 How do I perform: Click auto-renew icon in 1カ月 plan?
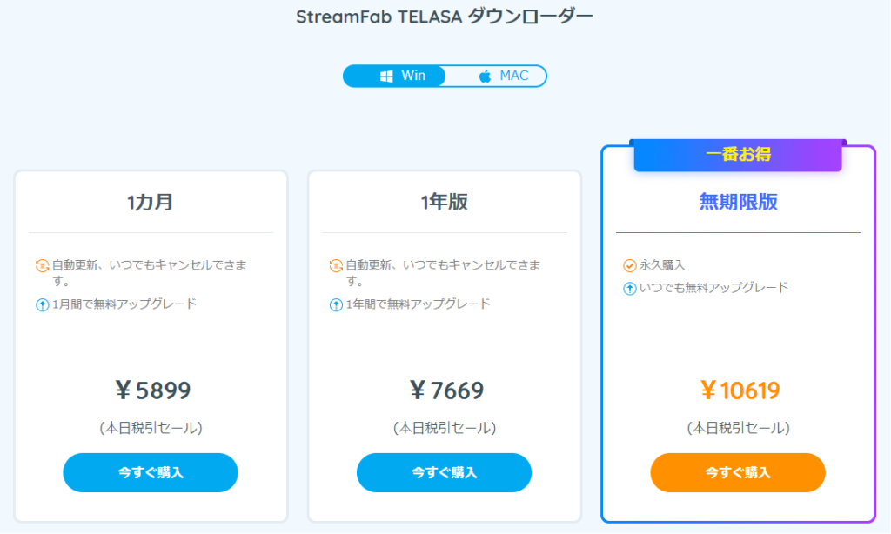[x=42, y=265]
